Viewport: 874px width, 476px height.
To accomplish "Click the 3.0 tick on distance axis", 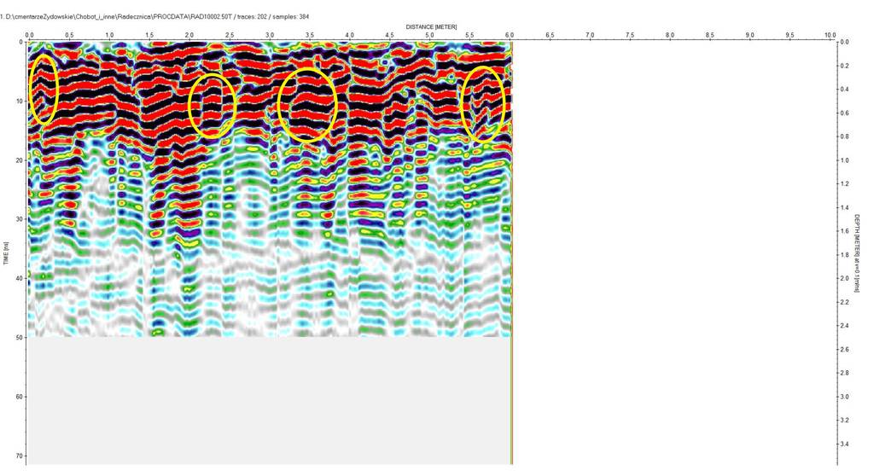I will (x=270, y=35).
